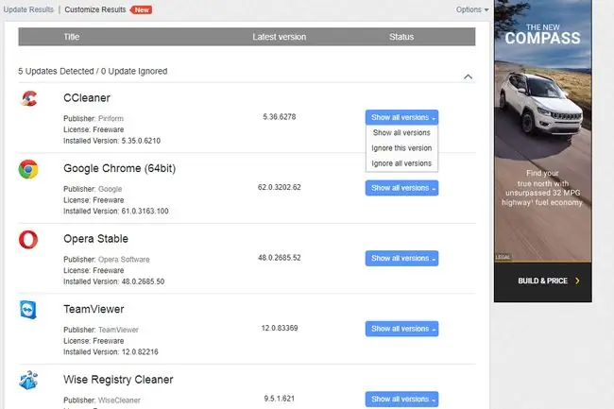Screen dimensions: 614x409
Task: Click the Status column header
Action: (401, 37)
